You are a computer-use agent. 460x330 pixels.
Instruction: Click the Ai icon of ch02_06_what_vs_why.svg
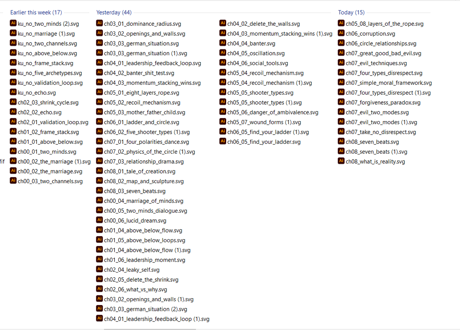(99, 289)
